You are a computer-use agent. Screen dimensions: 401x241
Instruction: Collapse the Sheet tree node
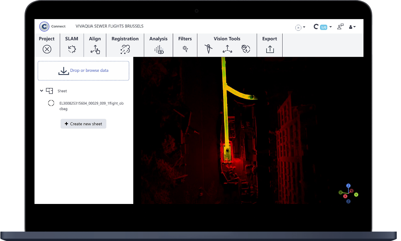(x=41, y=91)
